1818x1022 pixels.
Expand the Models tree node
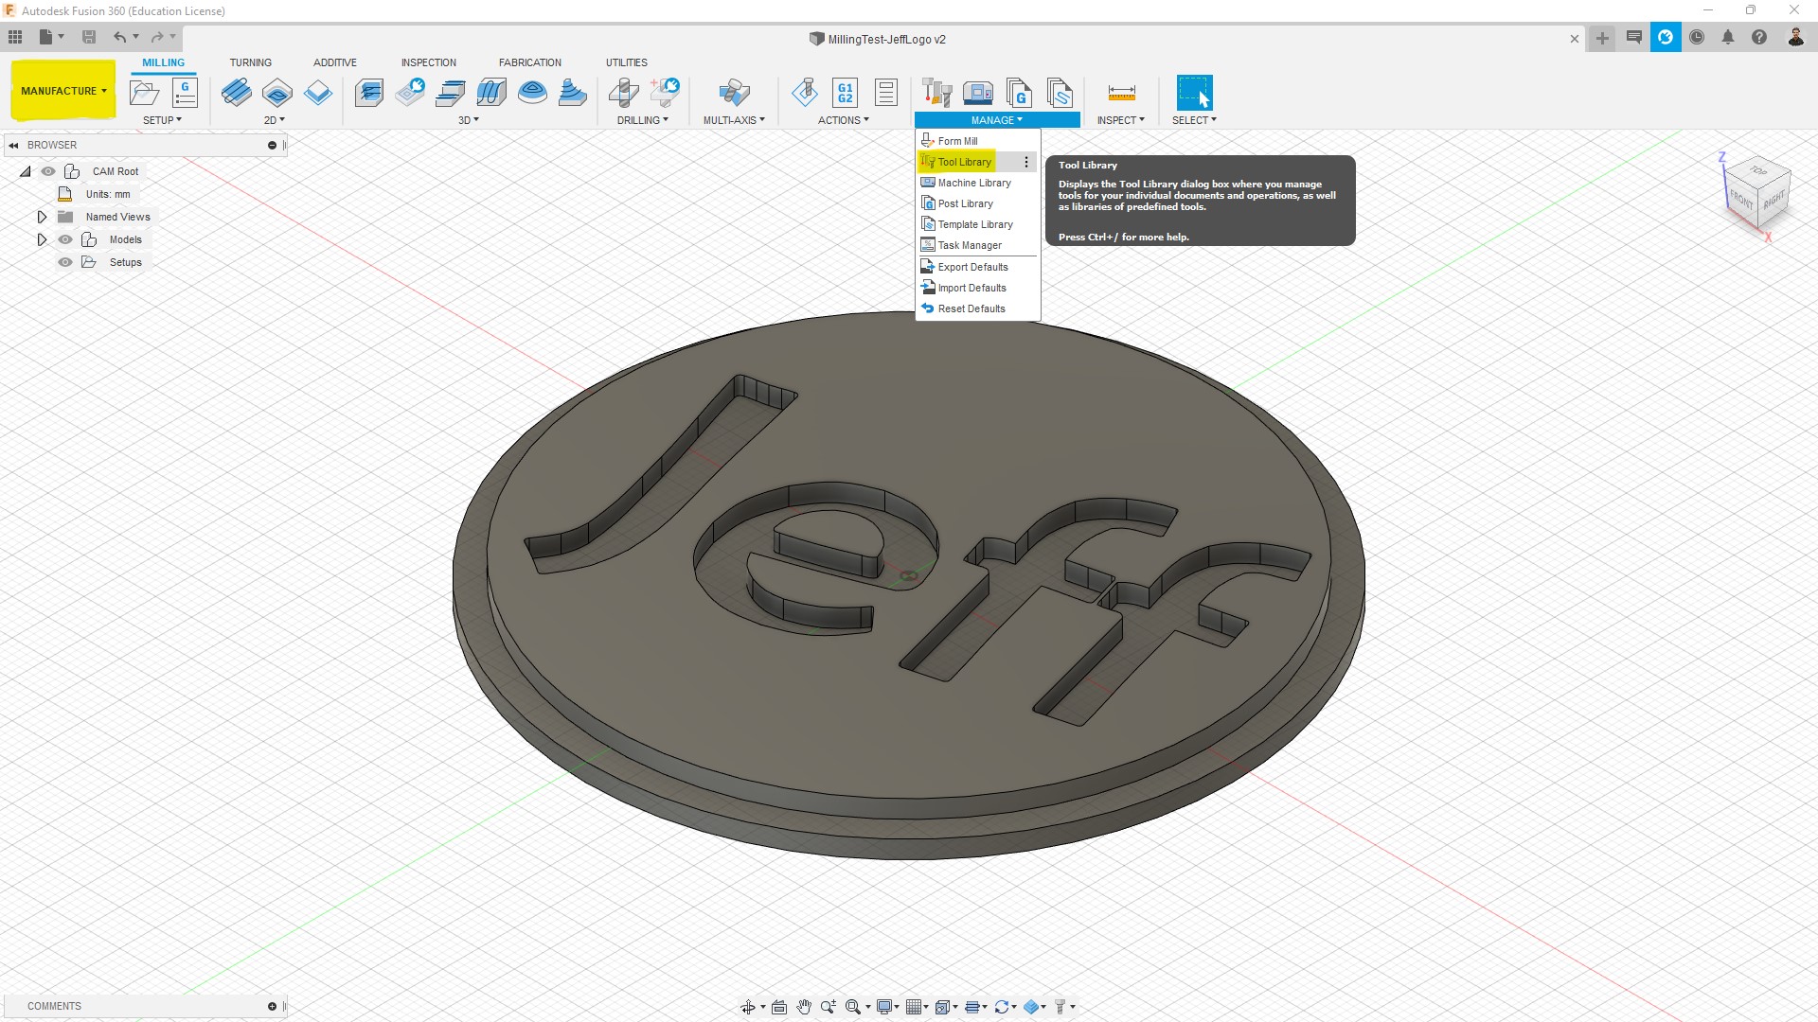(42, 239)
